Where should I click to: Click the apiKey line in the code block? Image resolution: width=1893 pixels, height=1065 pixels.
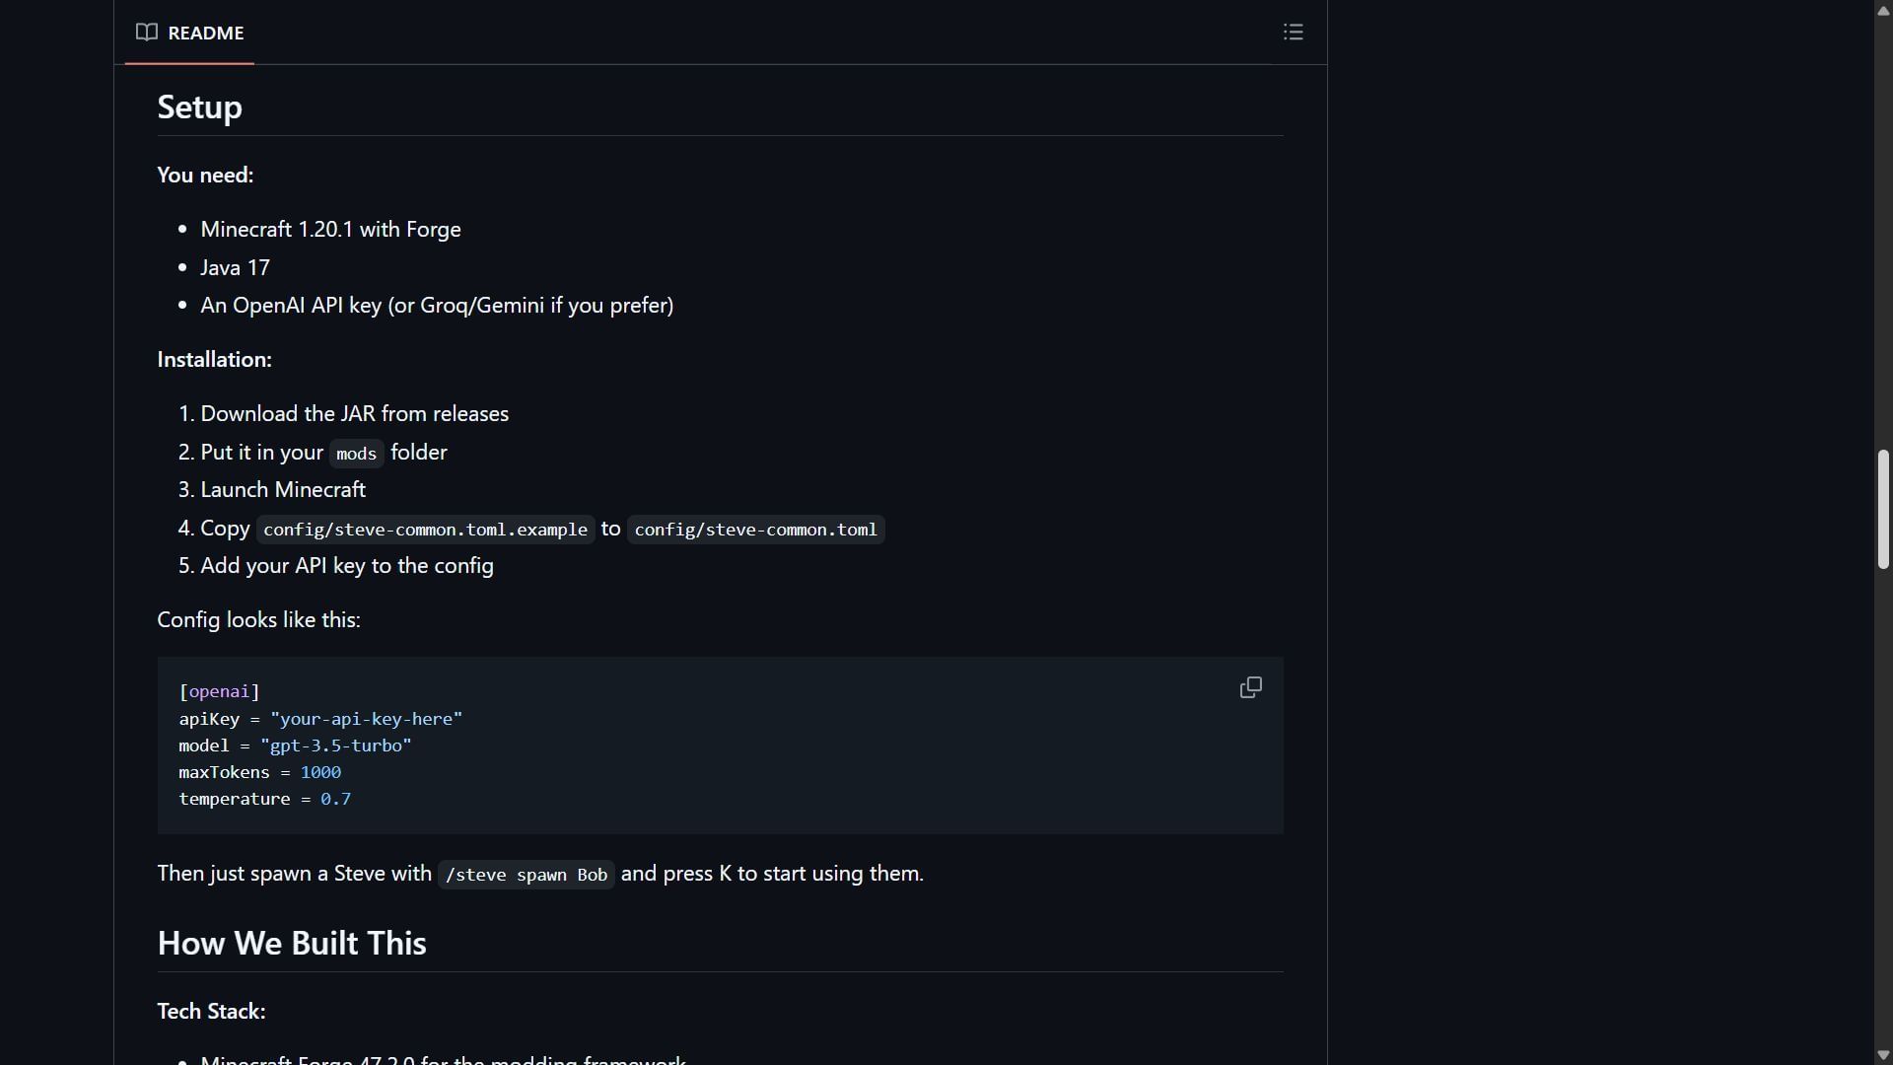319,719
